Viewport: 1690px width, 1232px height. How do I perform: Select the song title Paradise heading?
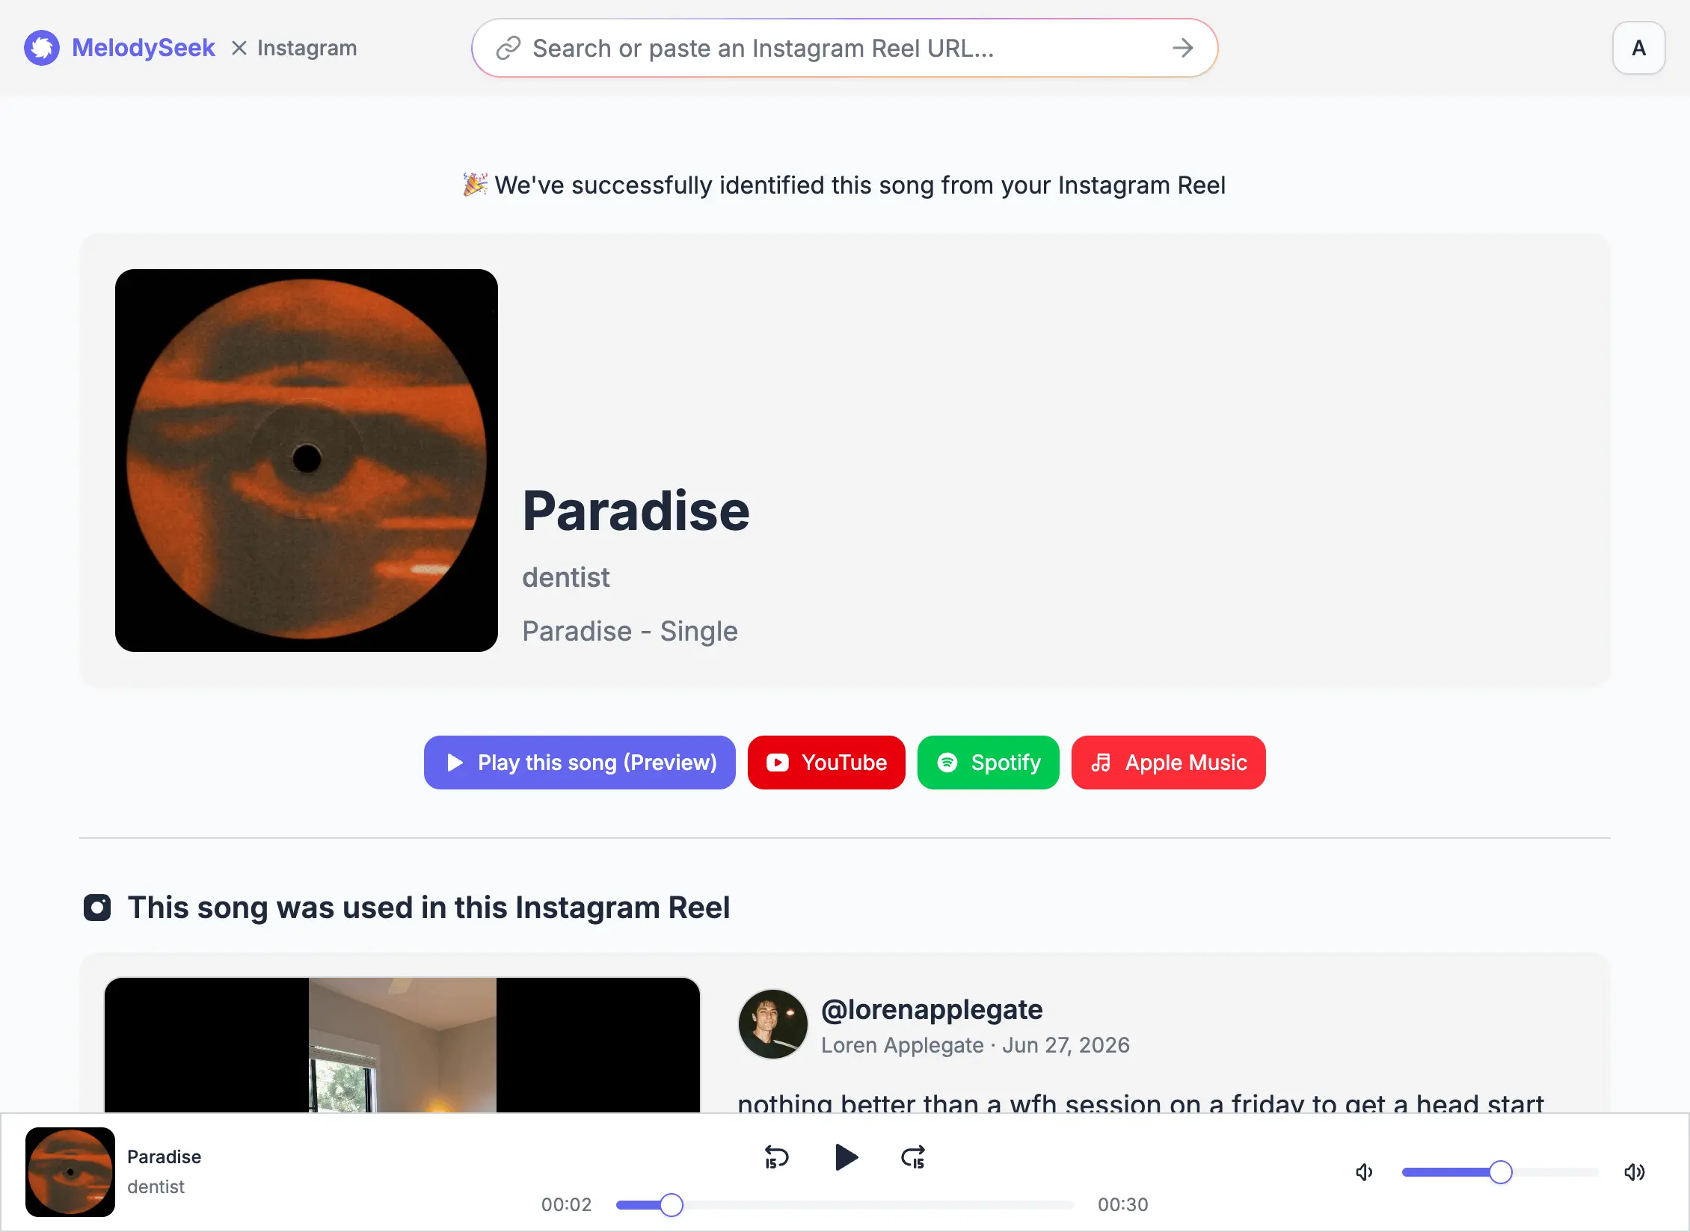[636, 511]
